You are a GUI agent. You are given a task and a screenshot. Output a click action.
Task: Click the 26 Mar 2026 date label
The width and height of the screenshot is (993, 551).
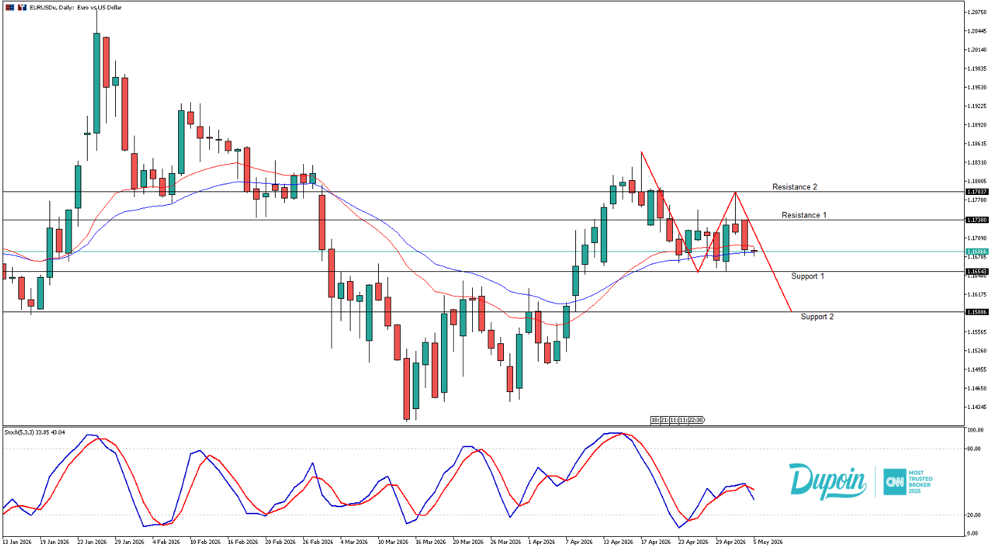click(505, 542)
